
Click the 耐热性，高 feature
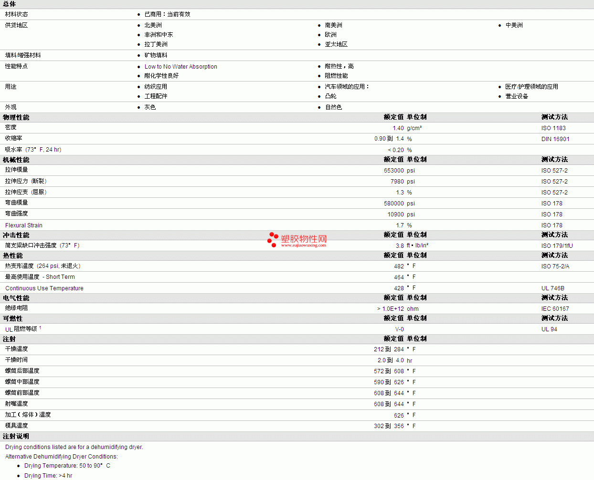(x=339, y=66)
